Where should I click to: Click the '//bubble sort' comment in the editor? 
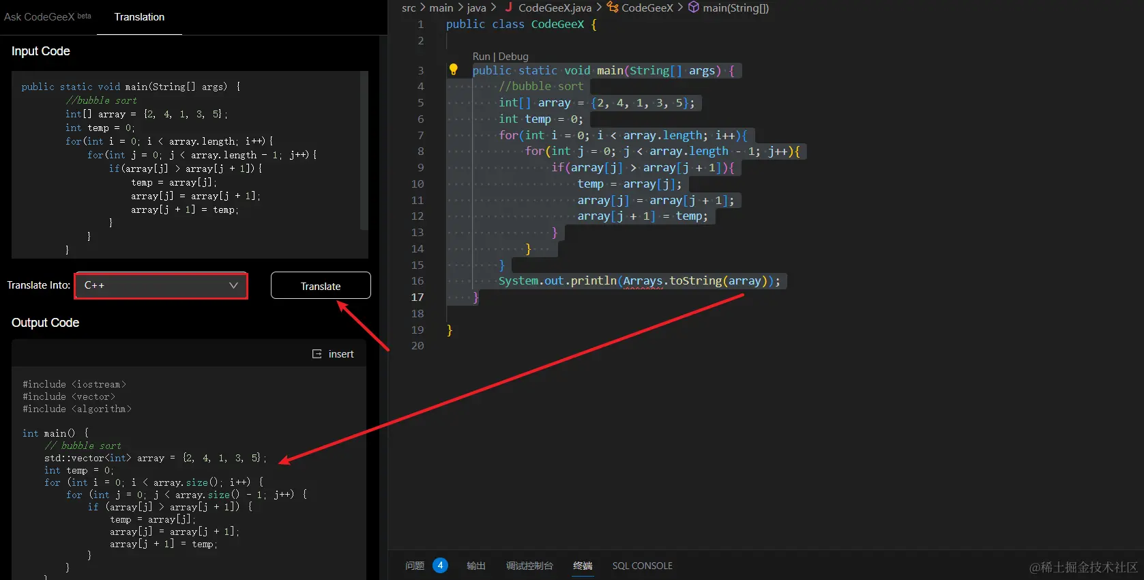[541, 87]
